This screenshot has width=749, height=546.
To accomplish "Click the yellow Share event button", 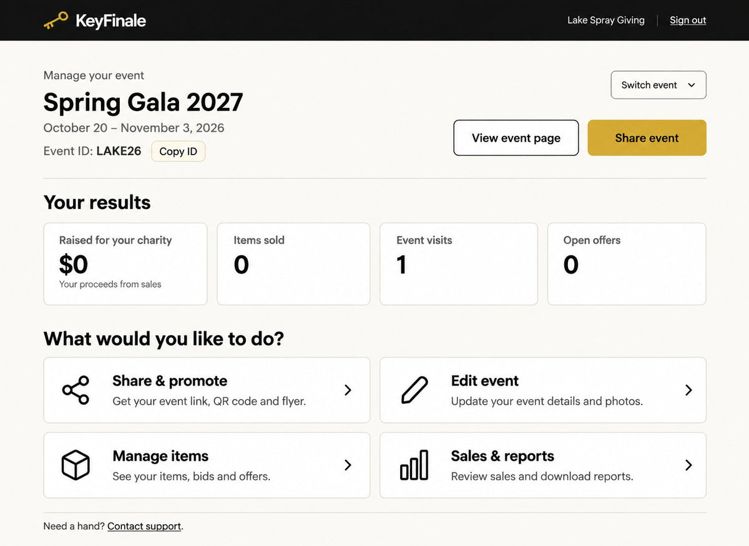I will click(647, 138).
